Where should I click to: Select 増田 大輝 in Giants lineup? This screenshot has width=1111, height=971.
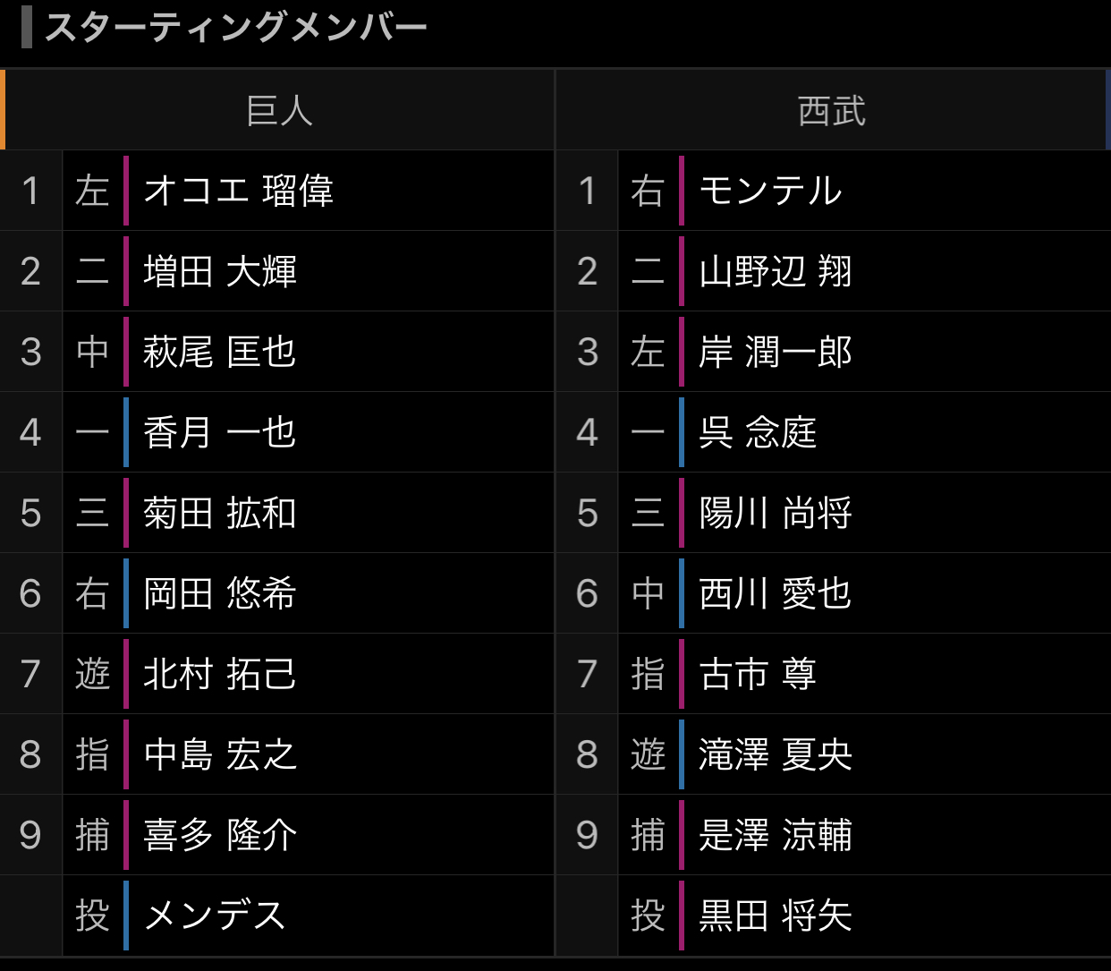(219, 271)
